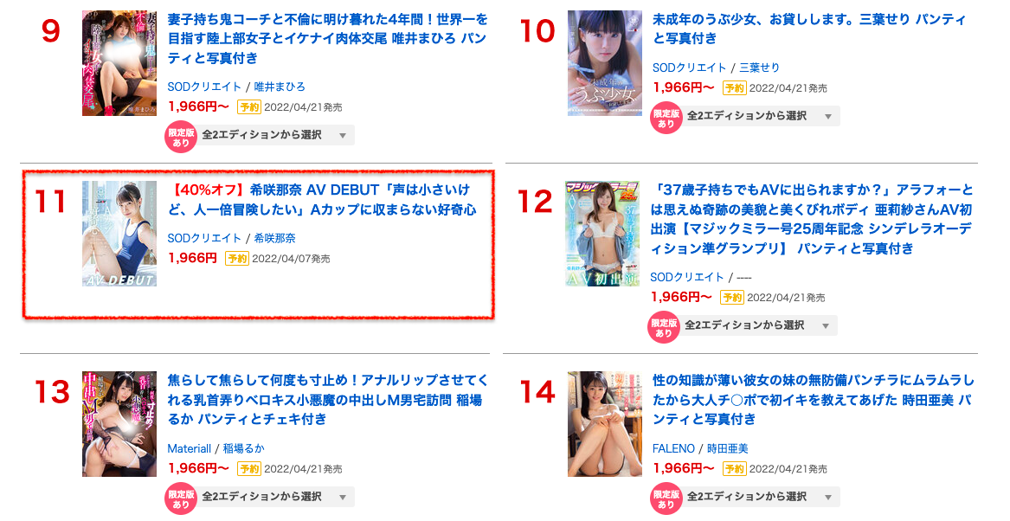Click the 限定版あり badge on rank 12 item

(x=664, y=327)
